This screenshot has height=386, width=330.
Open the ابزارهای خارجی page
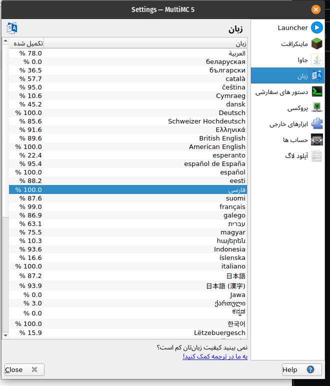click(x=287, y=123)
